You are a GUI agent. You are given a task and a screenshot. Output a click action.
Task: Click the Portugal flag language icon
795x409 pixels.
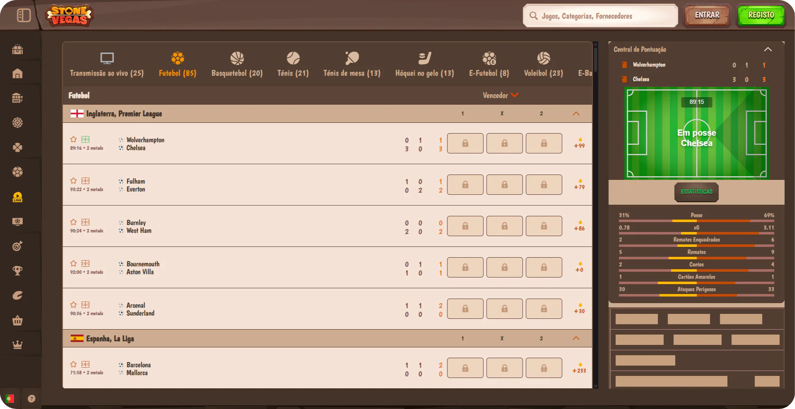tap(10, 399)
